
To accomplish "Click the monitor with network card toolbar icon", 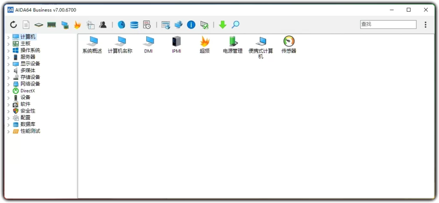I will click(65, 25).
